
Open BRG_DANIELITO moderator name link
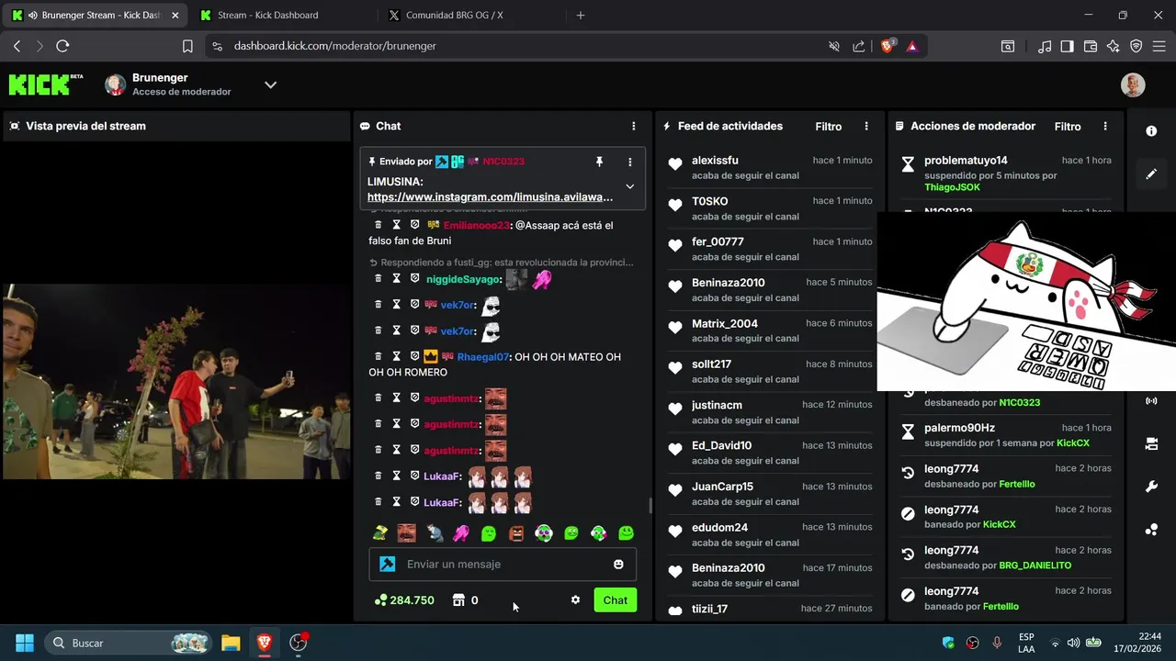tap(1035, 566)
